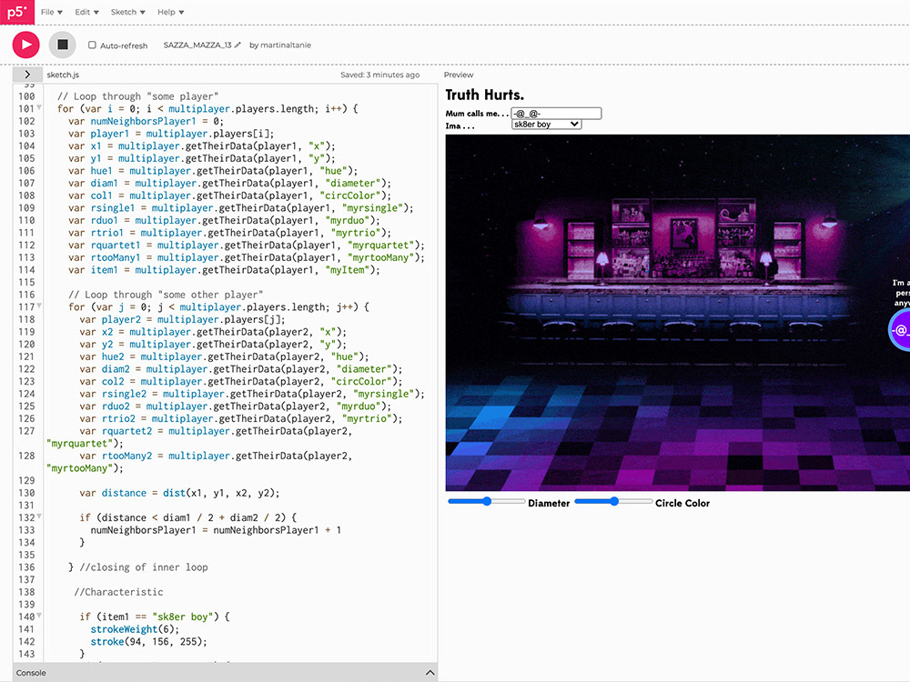Click the Console label
910x682 pixels.
[x=31, y=673]
